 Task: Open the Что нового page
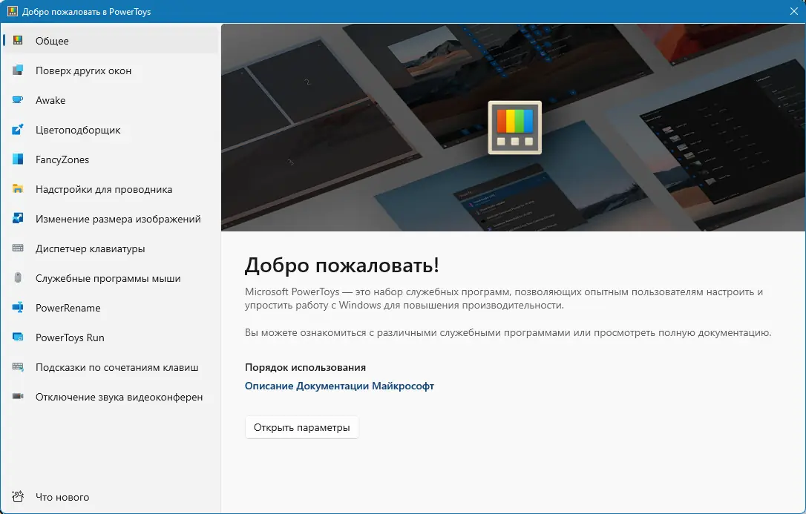pos(111,496)
